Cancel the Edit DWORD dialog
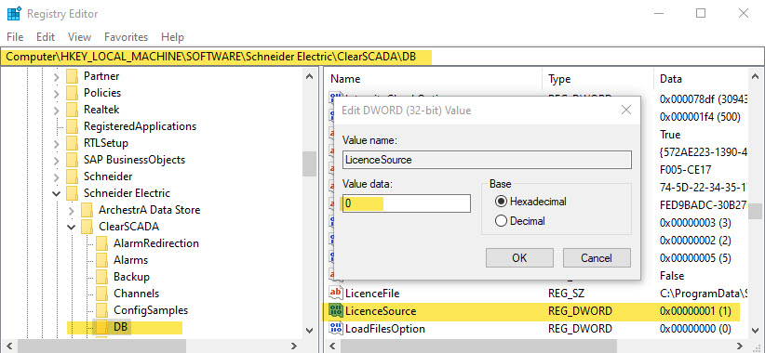 [x=597, y=257]
